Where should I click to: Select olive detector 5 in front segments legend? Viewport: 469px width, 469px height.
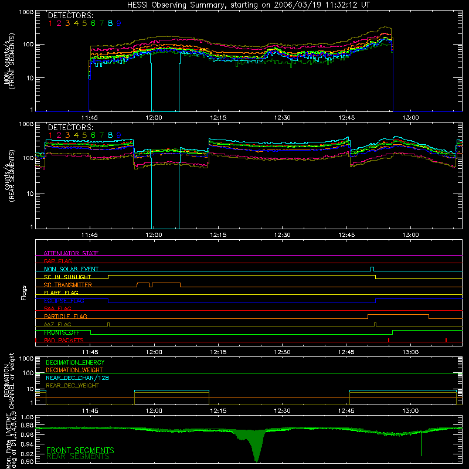tap(84, 23)
